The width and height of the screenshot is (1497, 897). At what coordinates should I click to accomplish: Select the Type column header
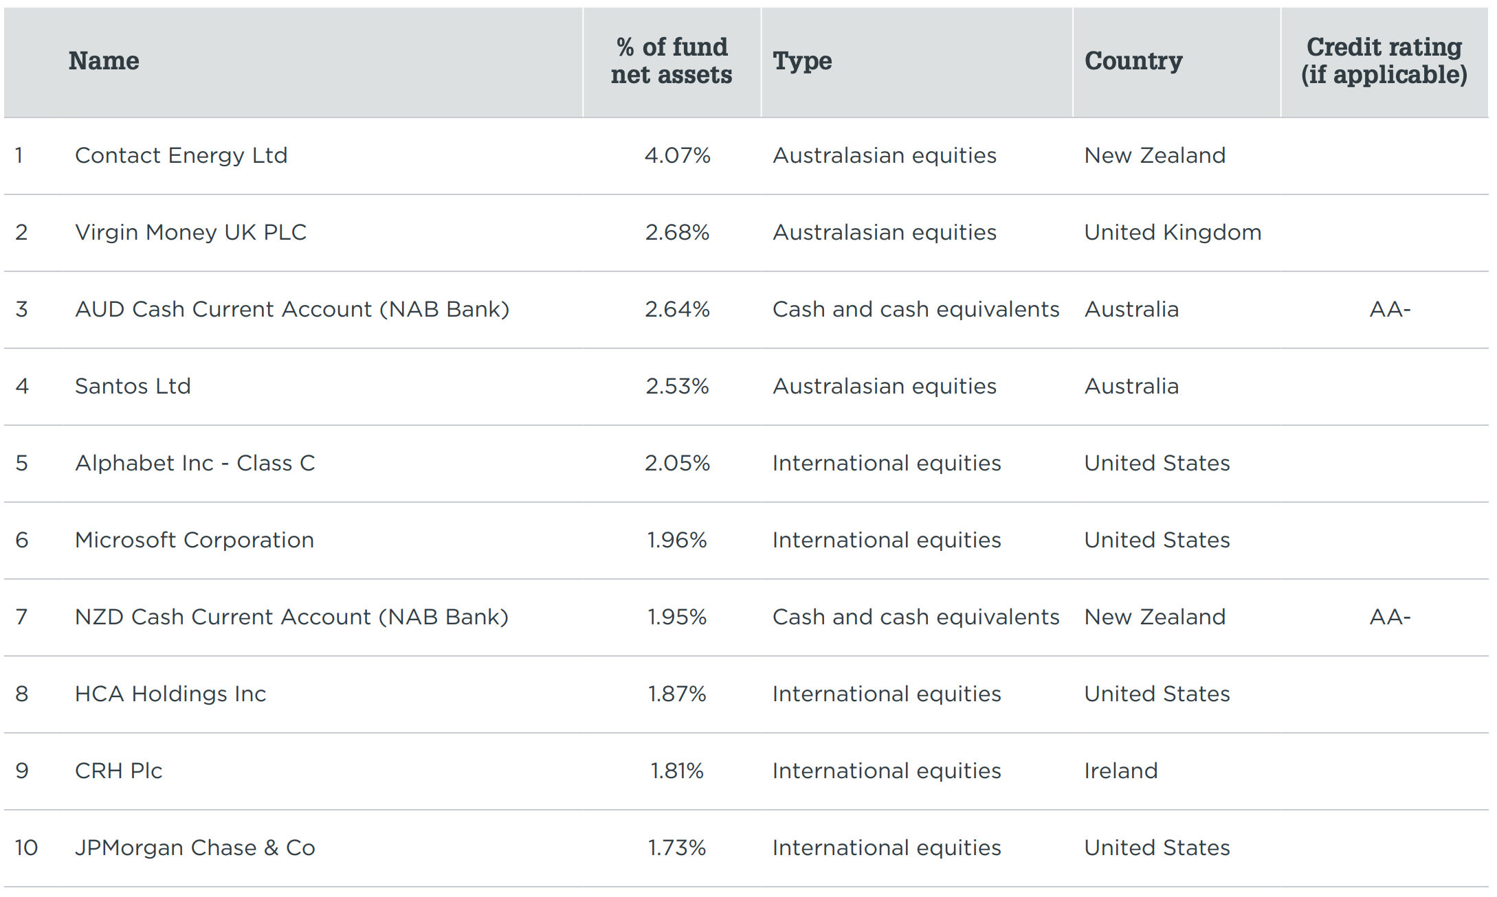[x=802, y=61]
